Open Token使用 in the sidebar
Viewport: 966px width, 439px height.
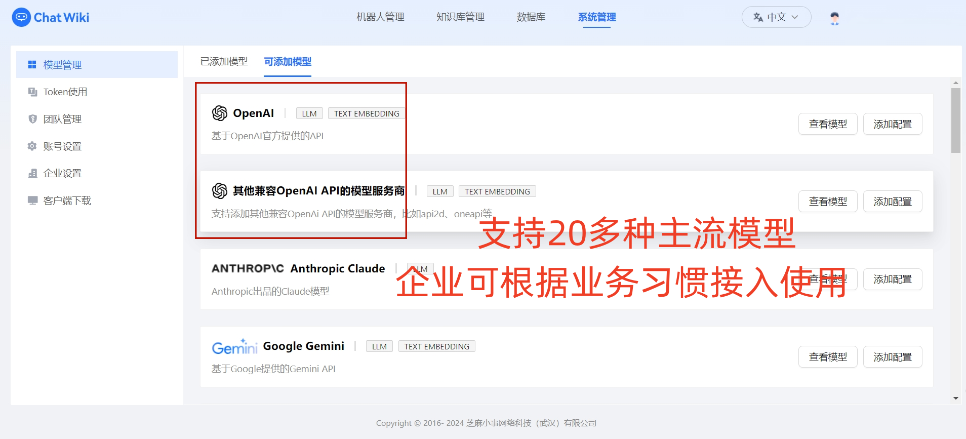tap(97, 92)
